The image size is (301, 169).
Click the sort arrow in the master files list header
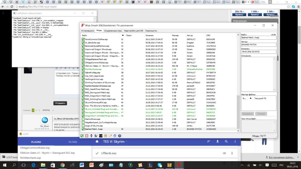pyautogui.click(x=250, y=98)
